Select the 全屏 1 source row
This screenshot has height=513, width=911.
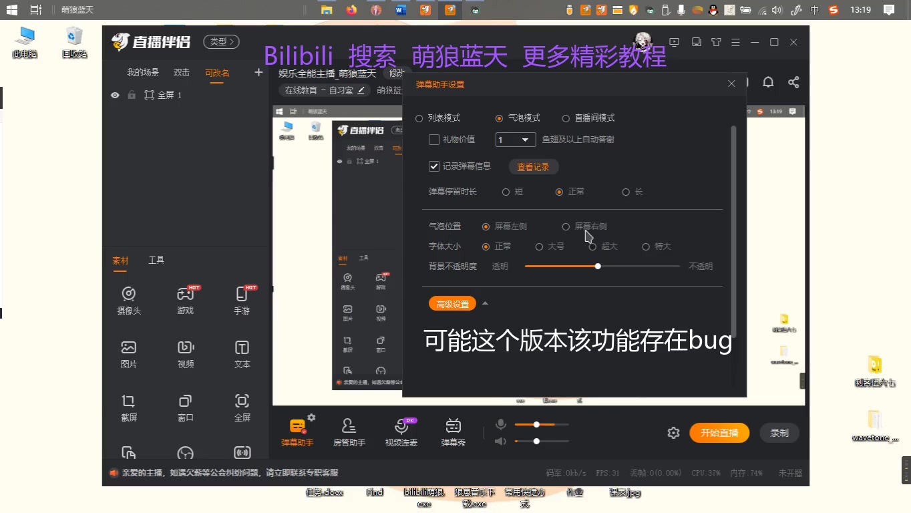185,95
